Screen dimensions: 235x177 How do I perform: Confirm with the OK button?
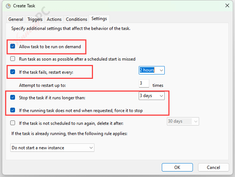click(x=177, y=167)
